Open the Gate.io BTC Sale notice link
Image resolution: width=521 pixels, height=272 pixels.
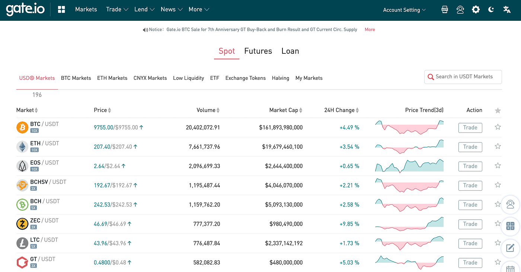coord(262,30)
